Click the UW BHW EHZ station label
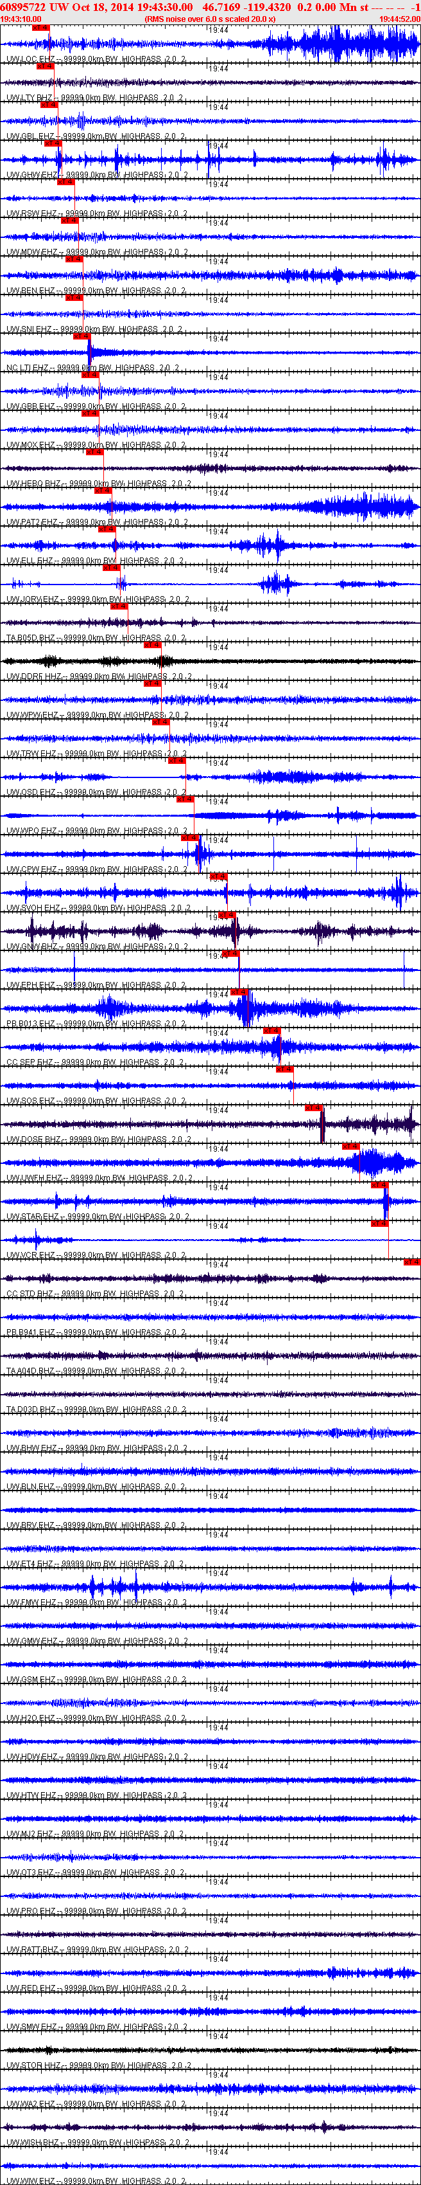 tap(96, 1449)
